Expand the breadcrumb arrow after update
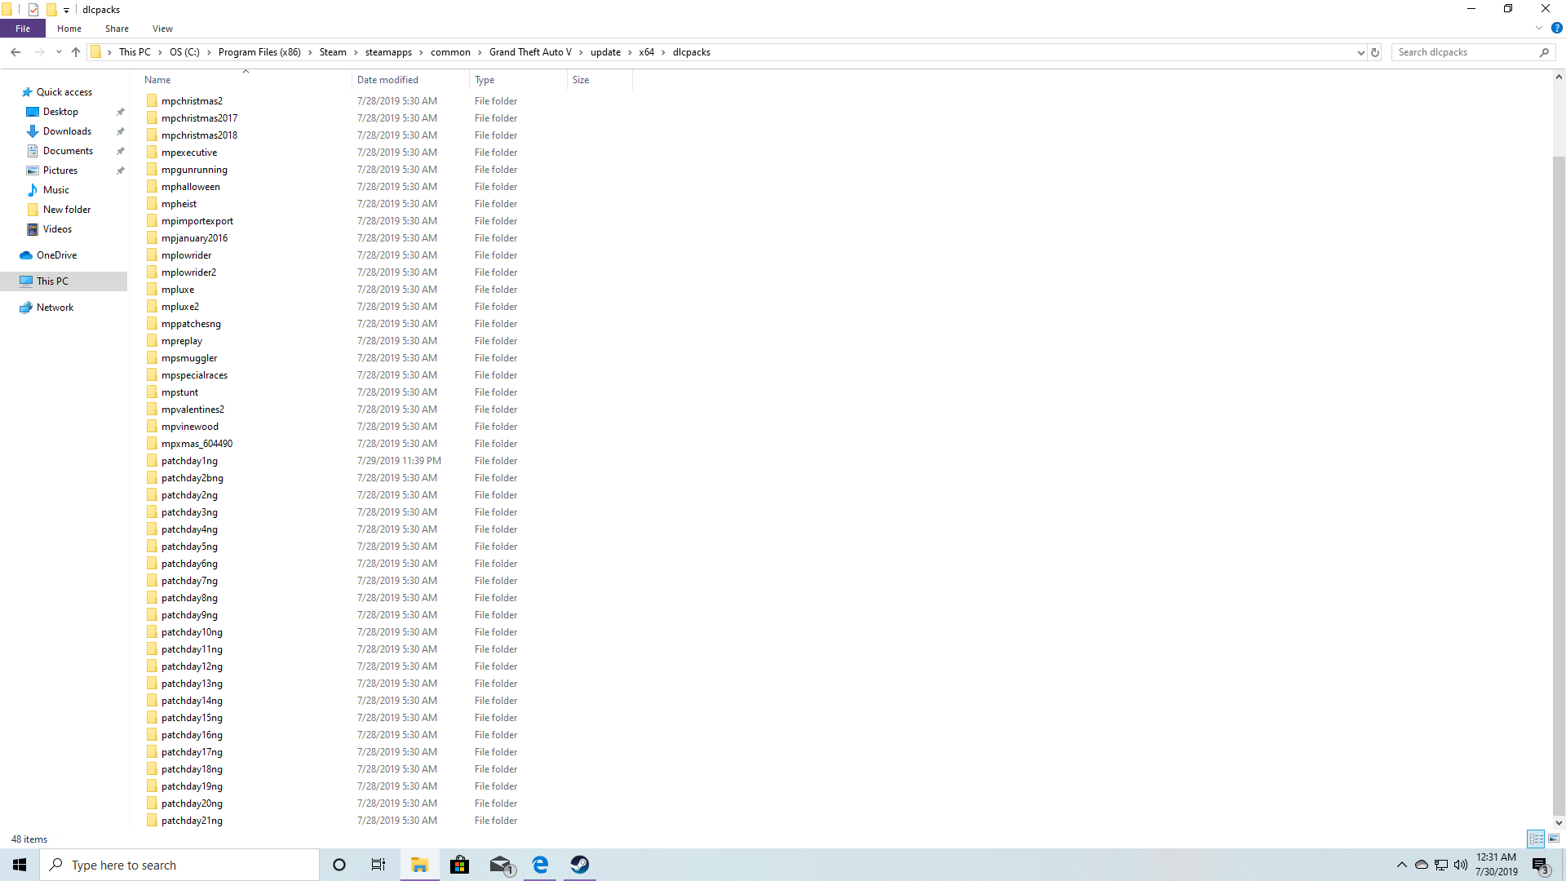Viewport: 1566px width, 881px height. click(x=630, y=52)
